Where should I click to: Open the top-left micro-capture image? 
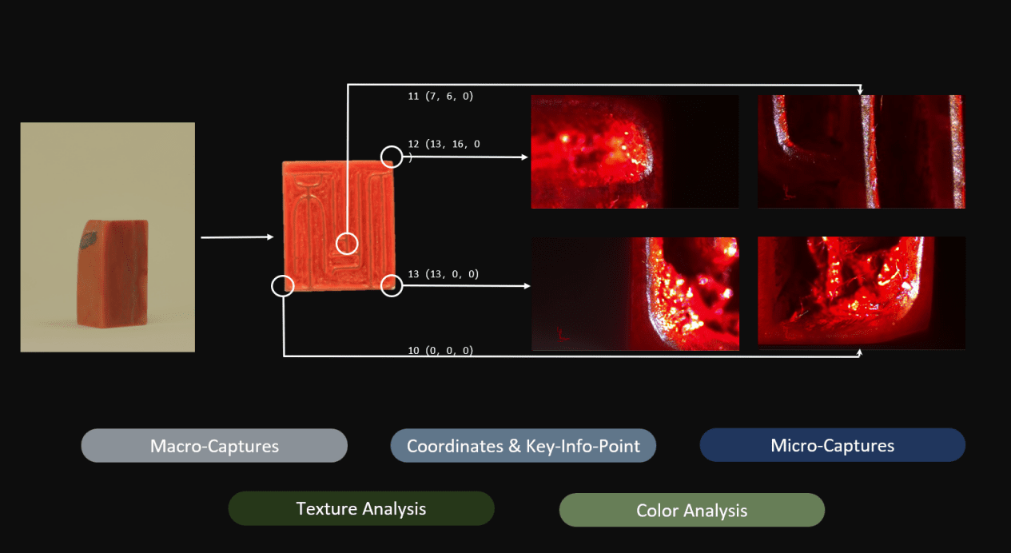click(635, 152)
